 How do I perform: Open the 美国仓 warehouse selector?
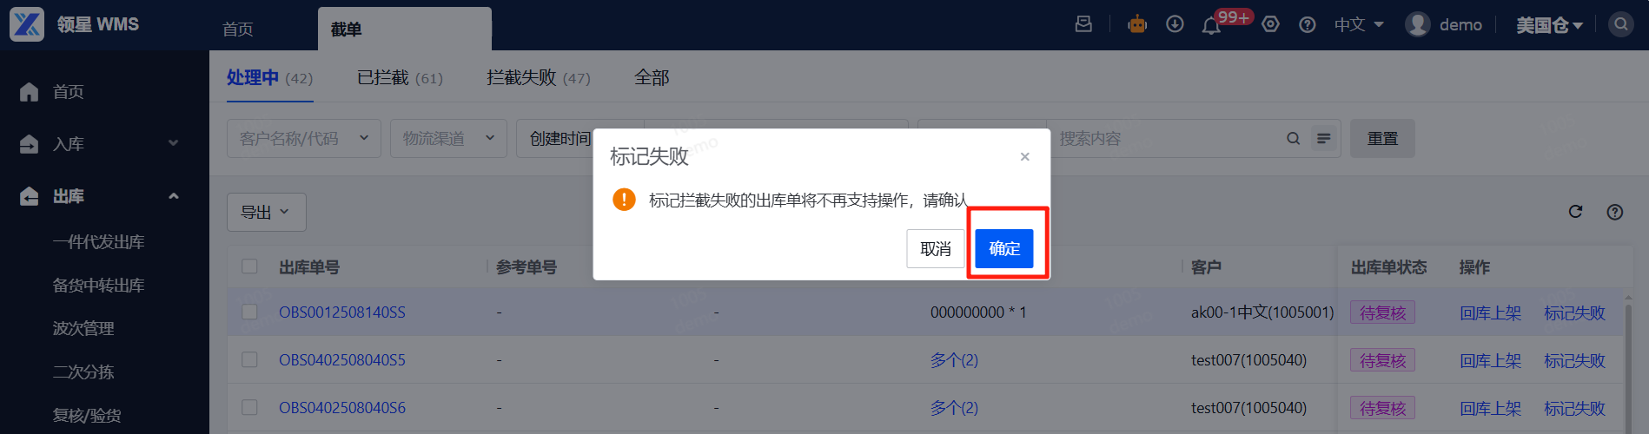click(x=1550, y=25)
